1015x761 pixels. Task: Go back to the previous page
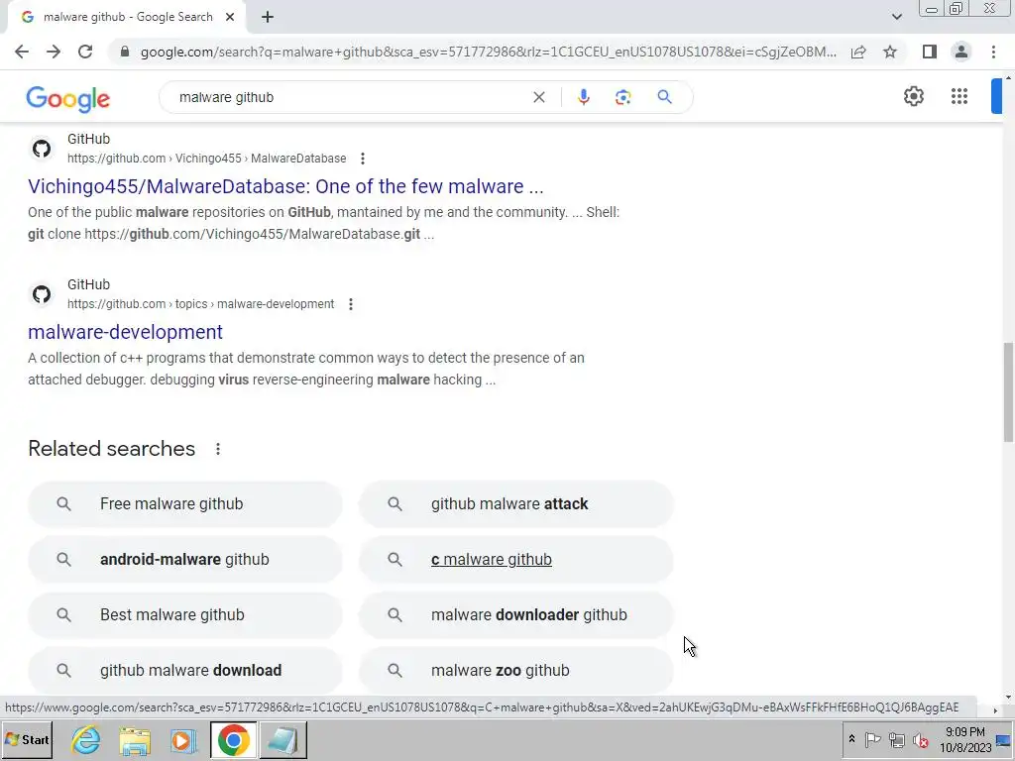pos(22,52)
